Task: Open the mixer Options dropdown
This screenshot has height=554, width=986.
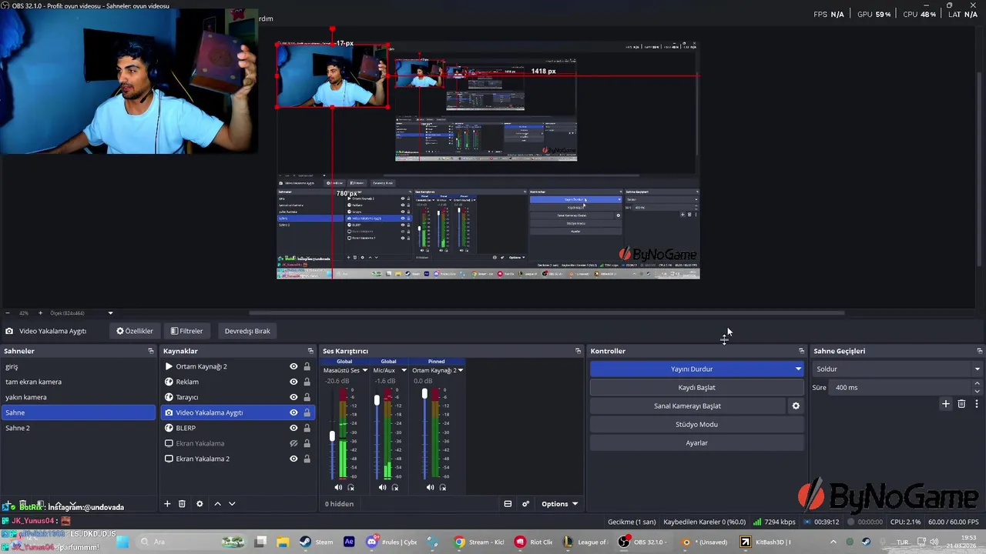Action: (x=559, y=504)
